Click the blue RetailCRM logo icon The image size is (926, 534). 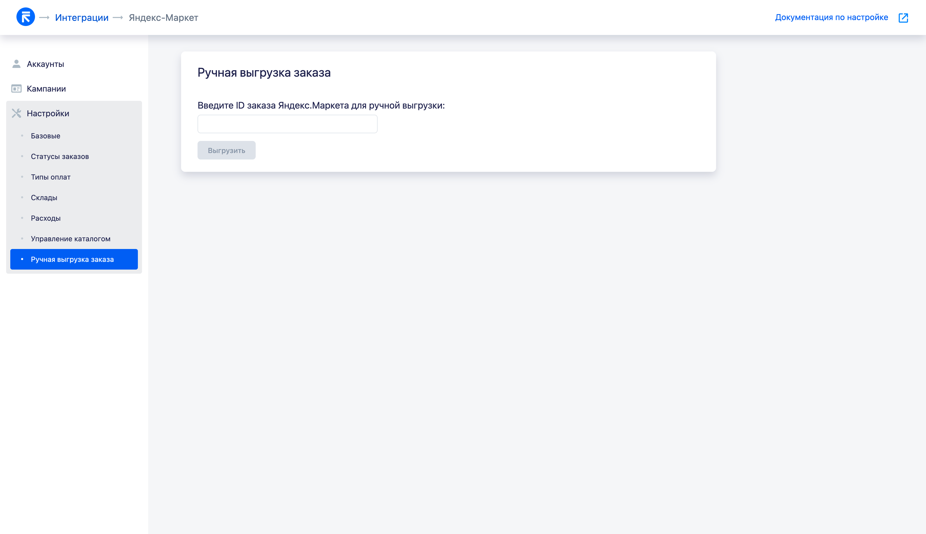(26, 17)
